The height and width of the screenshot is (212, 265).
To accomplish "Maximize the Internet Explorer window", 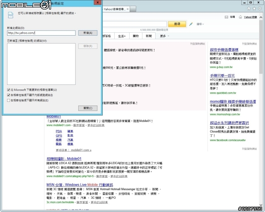I will 251,2.
